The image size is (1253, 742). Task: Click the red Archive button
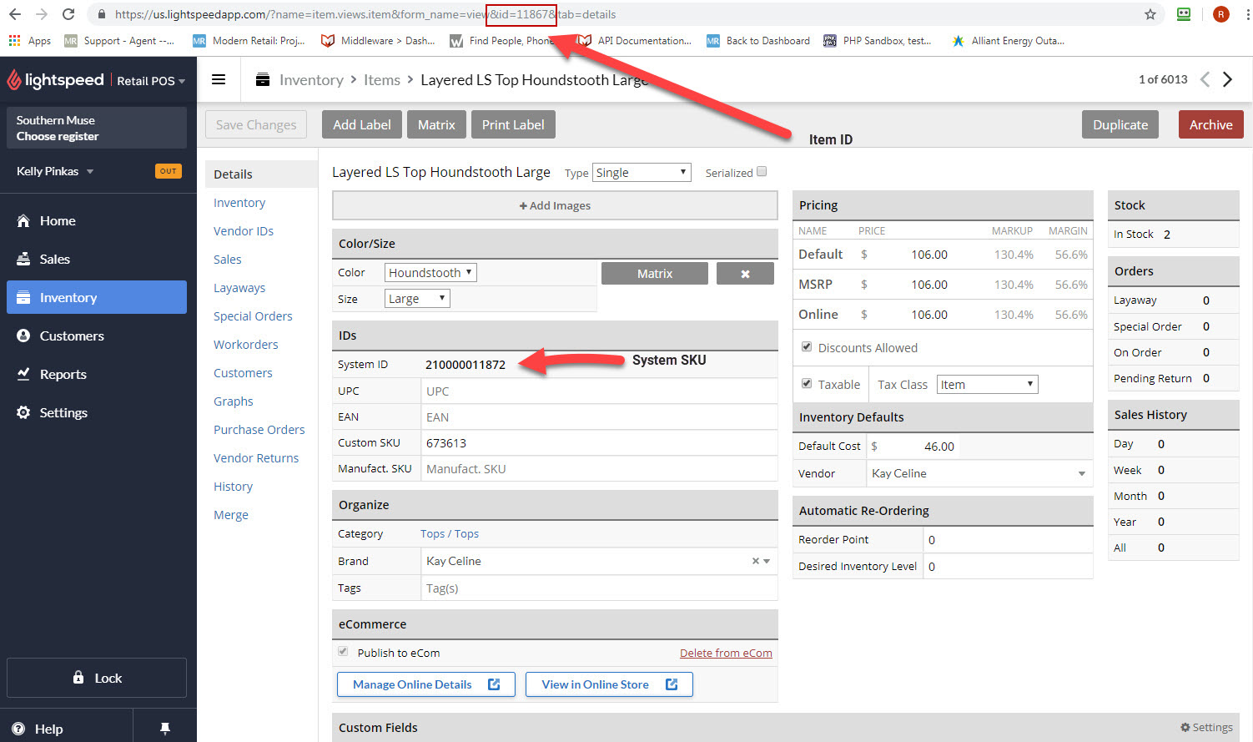pyautogui.click(x=1211, y=124)
